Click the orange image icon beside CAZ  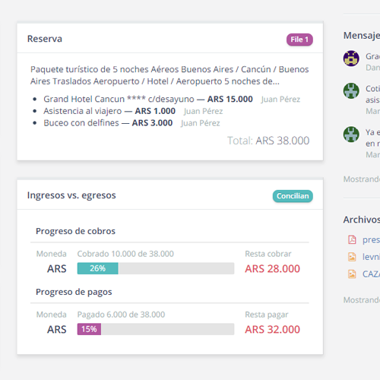352,274
